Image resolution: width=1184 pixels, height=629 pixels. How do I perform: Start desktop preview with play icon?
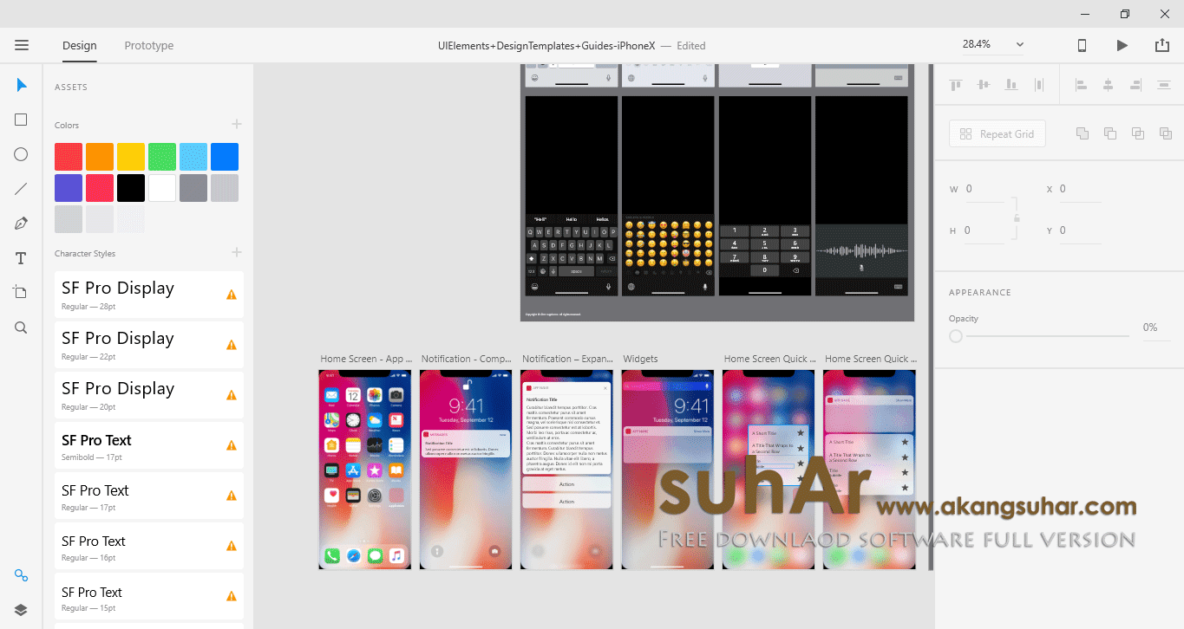1122,45
